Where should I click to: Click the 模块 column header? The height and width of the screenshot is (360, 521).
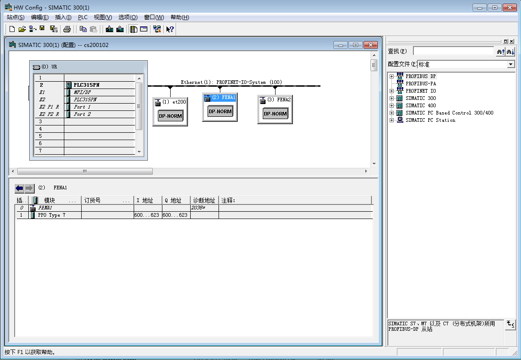[x=55, y=200]
